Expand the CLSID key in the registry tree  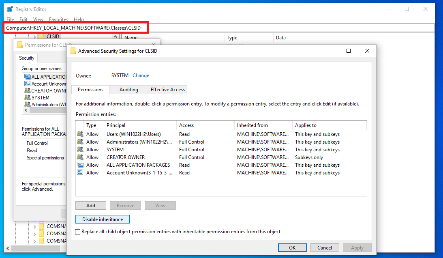tap(34, 37)
